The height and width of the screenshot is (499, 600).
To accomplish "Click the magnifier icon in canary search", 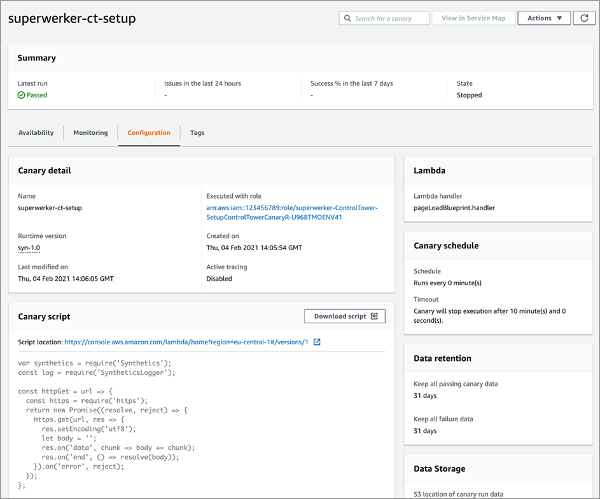I will coord(347,18).
